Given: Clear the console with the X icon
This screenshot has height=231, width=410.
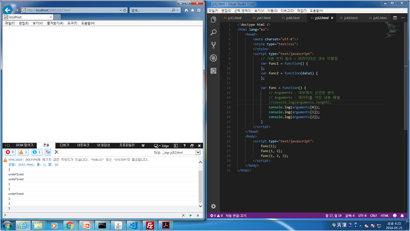Looking at the screenshot, I should pos(56,152).
